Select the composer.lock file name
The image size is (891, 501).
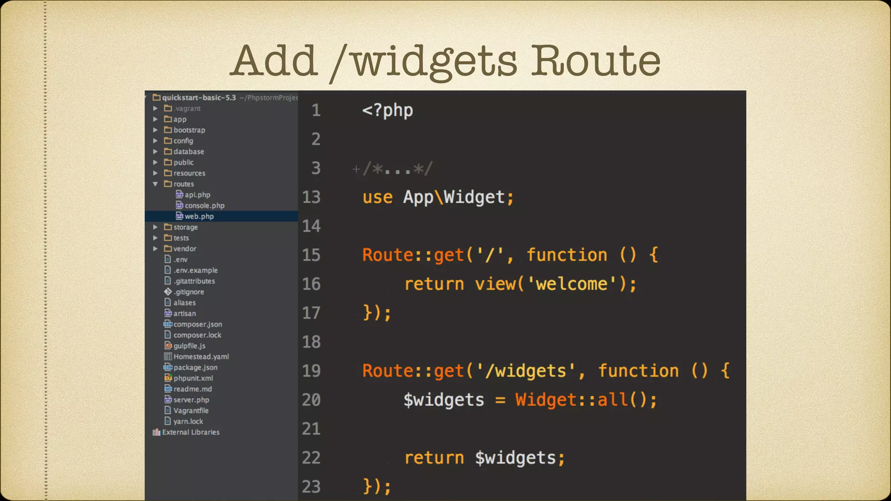(x=198, y=335)
